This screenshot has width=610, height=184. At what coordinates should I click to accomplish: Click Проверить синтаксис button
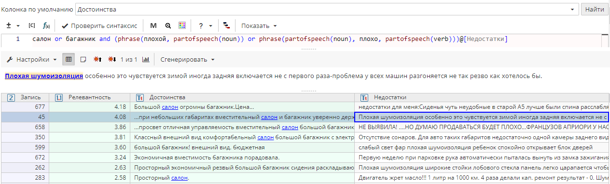pyautogui.click(x=99, y=26)
